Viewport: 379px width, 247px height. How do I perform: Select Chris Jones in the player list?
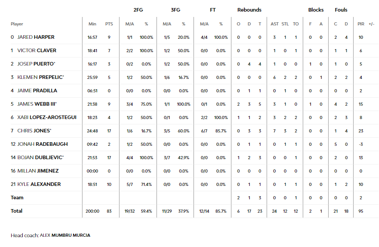(x=33, y=131)
